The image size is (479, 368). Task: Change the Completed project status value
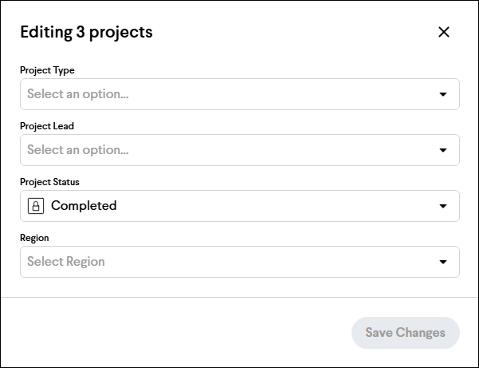(x=240, y=206)
